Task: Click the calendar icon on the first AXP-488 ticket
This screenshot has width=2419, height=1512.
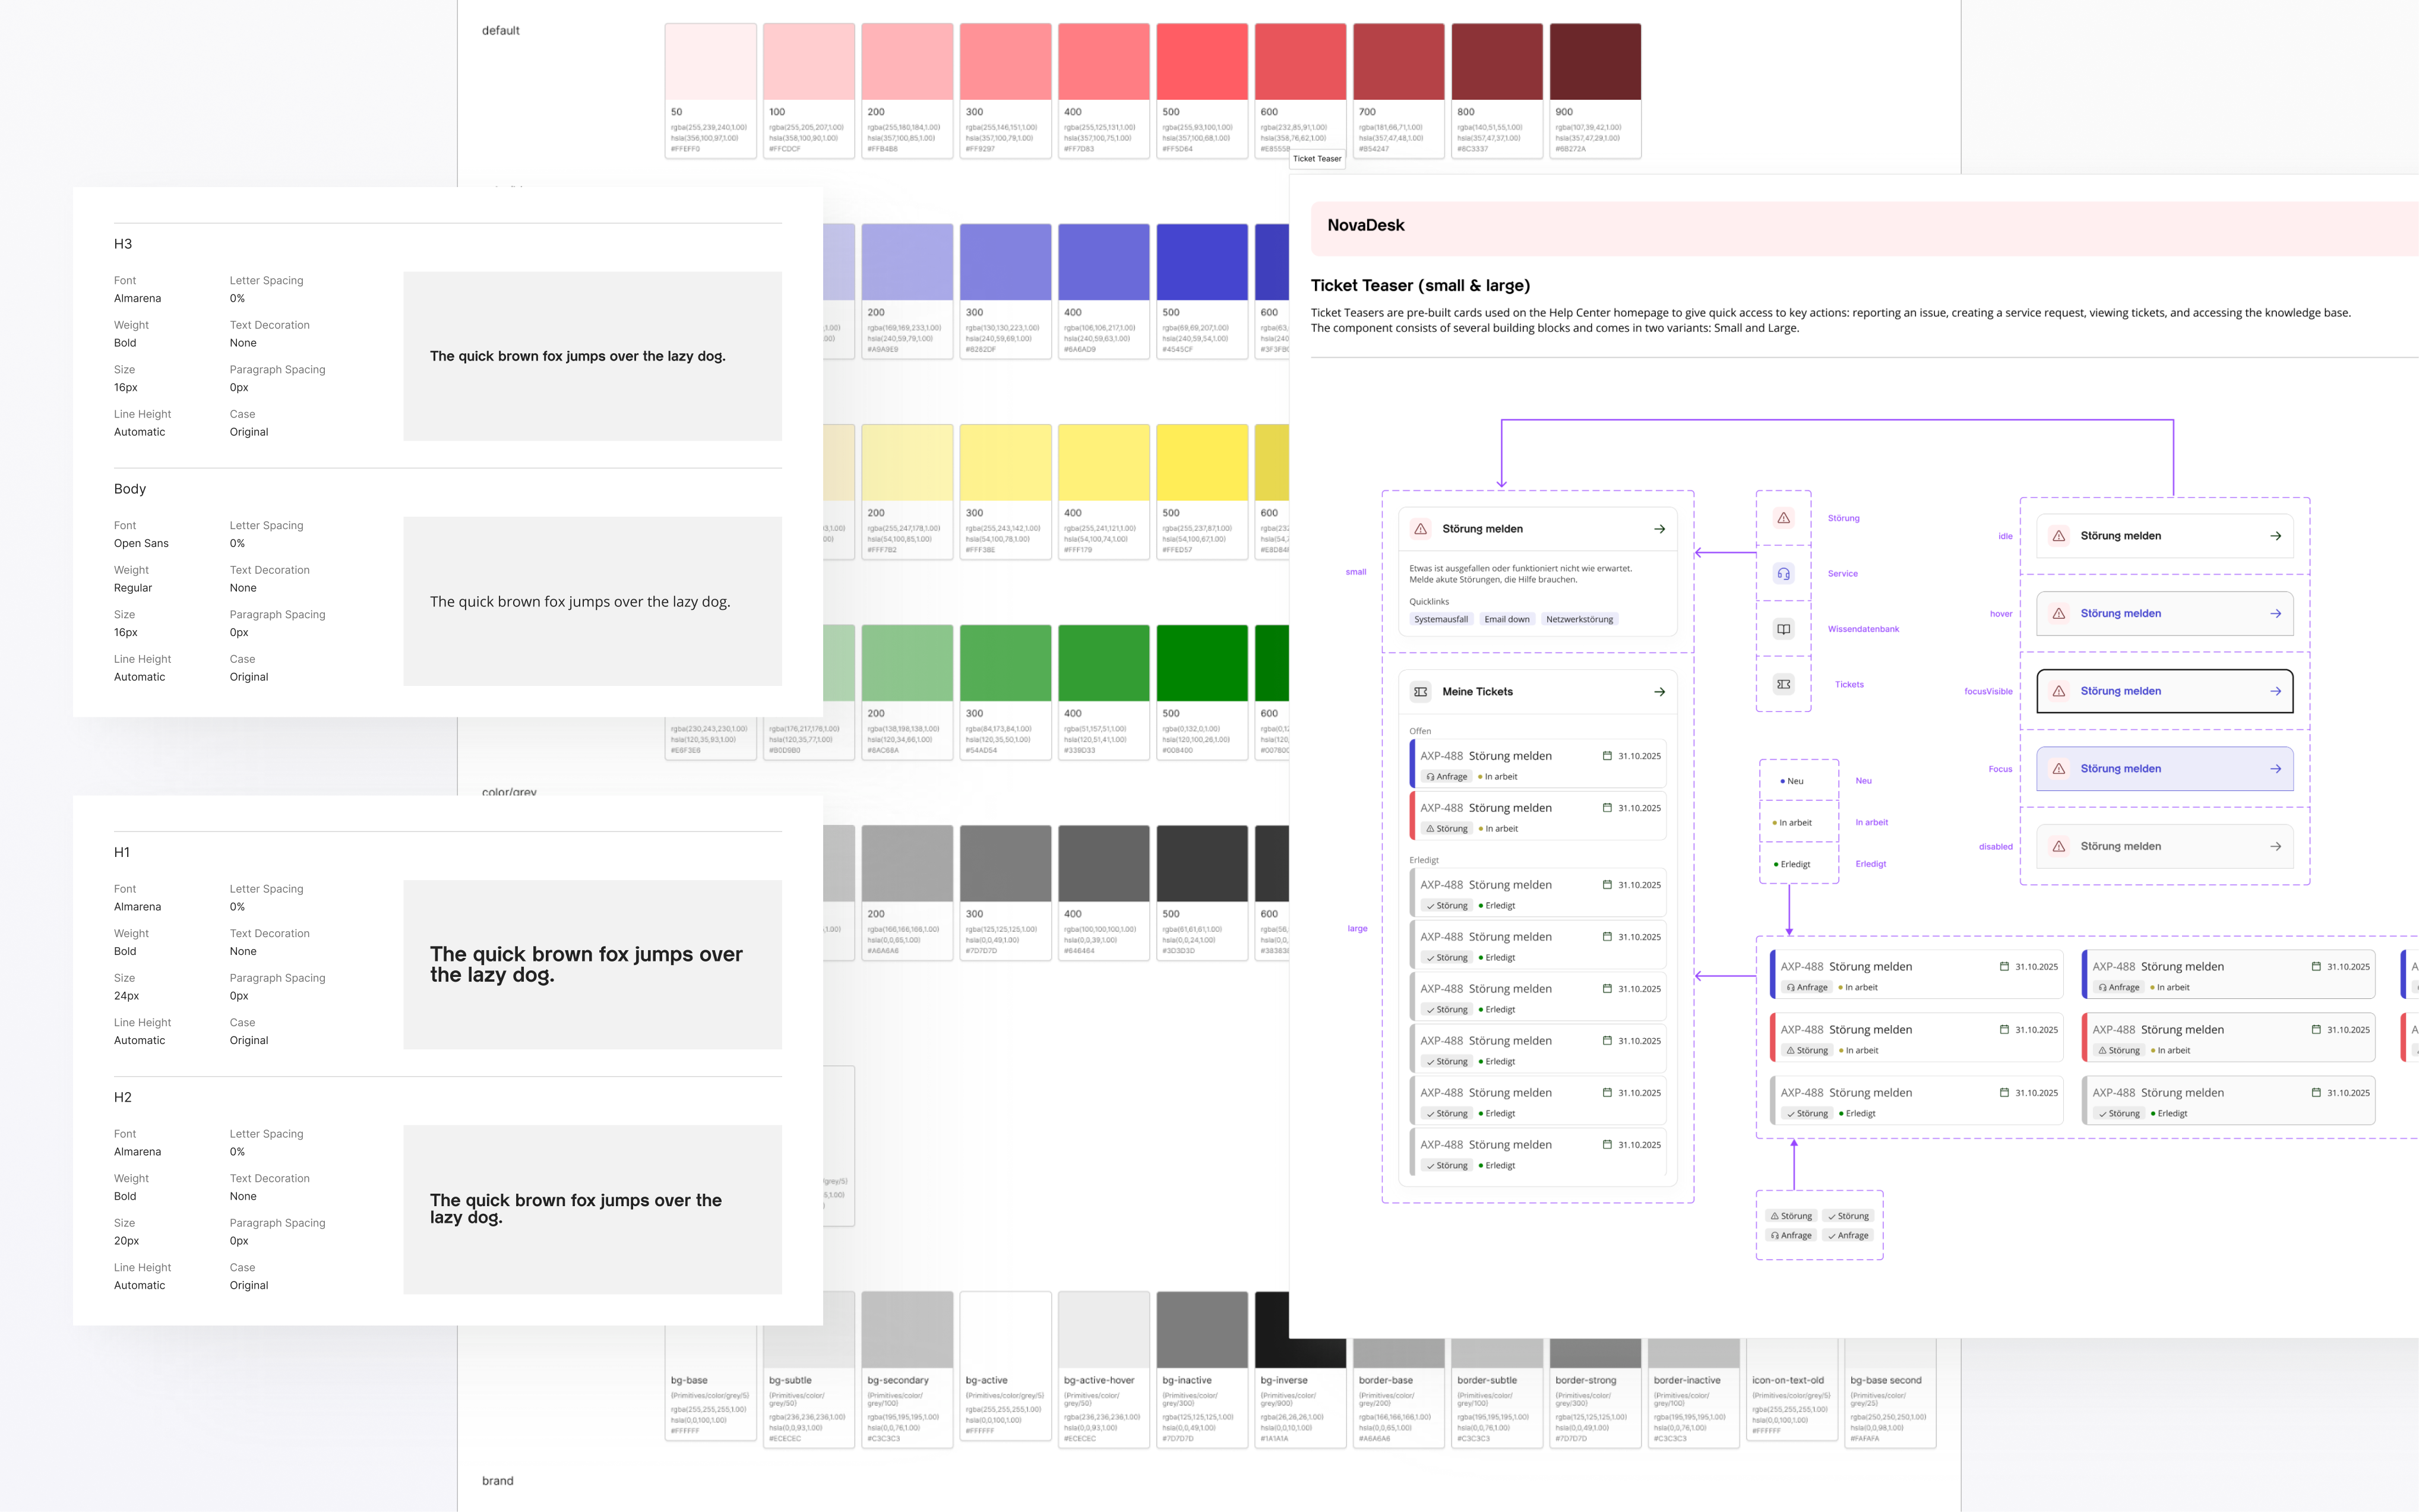Action: (1608, 755)
